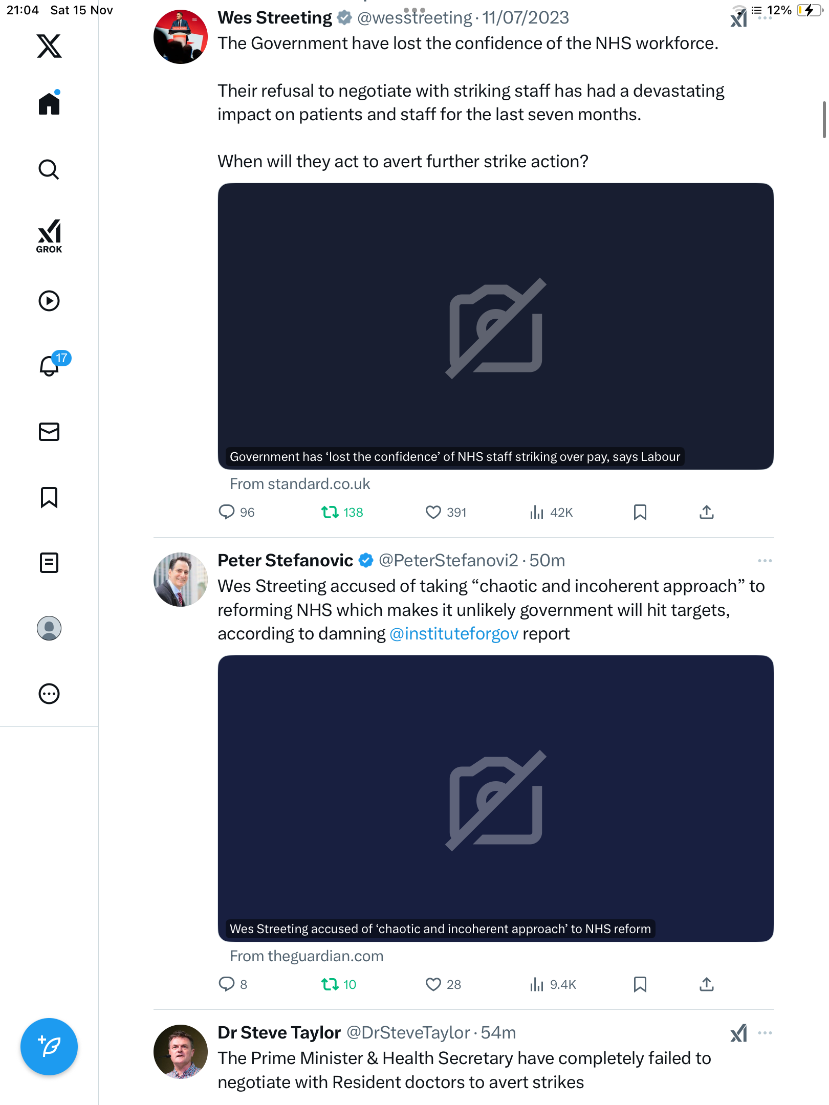Click the compose post button
Screen dimensions: 829x1105
[49, 1047]
